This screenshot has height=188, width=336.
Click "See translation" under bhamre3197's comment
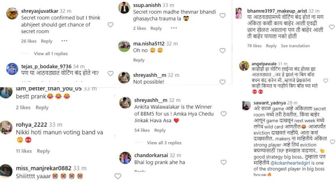click(x=296, y=46)
